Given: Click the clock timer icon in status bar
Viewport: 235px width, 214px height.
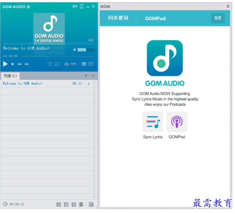Looking at the screenshot, I should point(5,204).
